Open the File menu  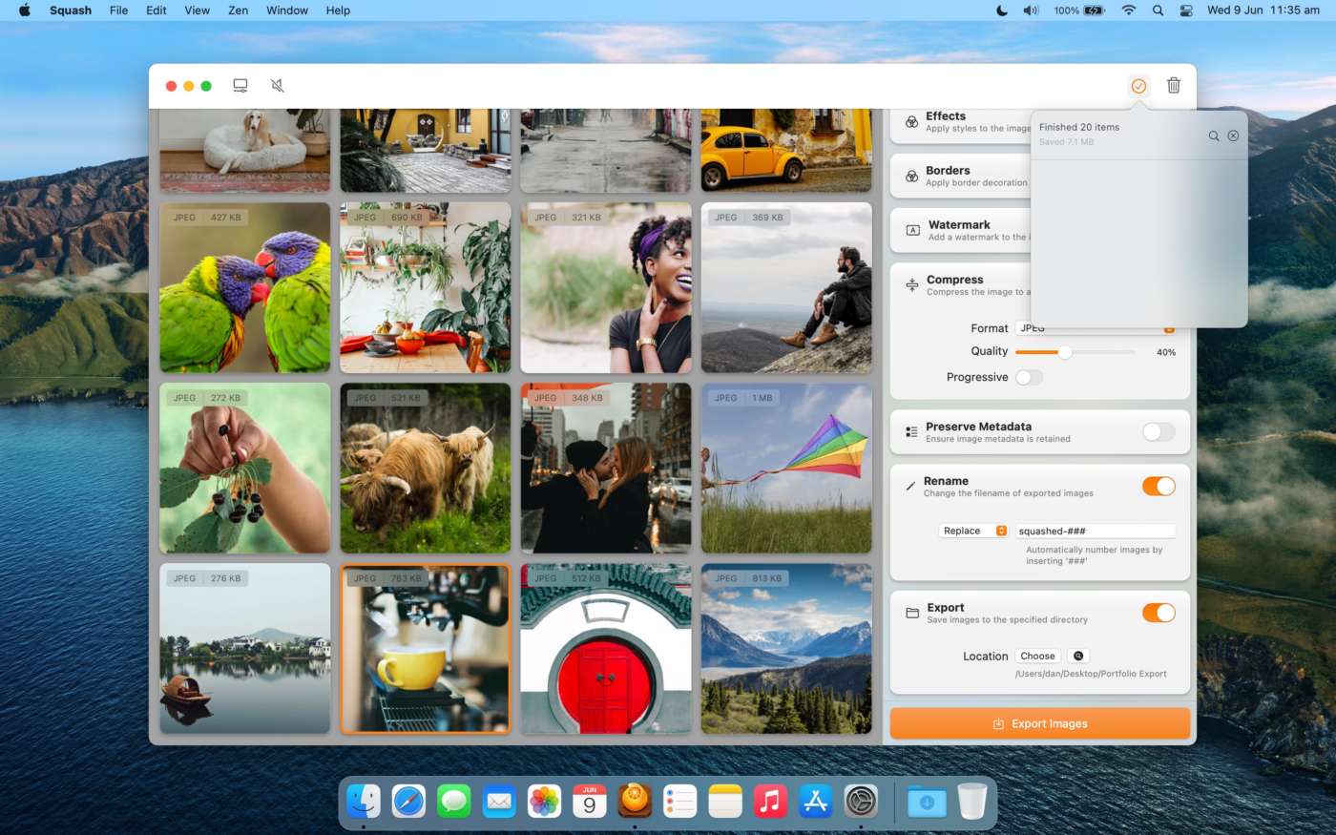coord(119,10)
